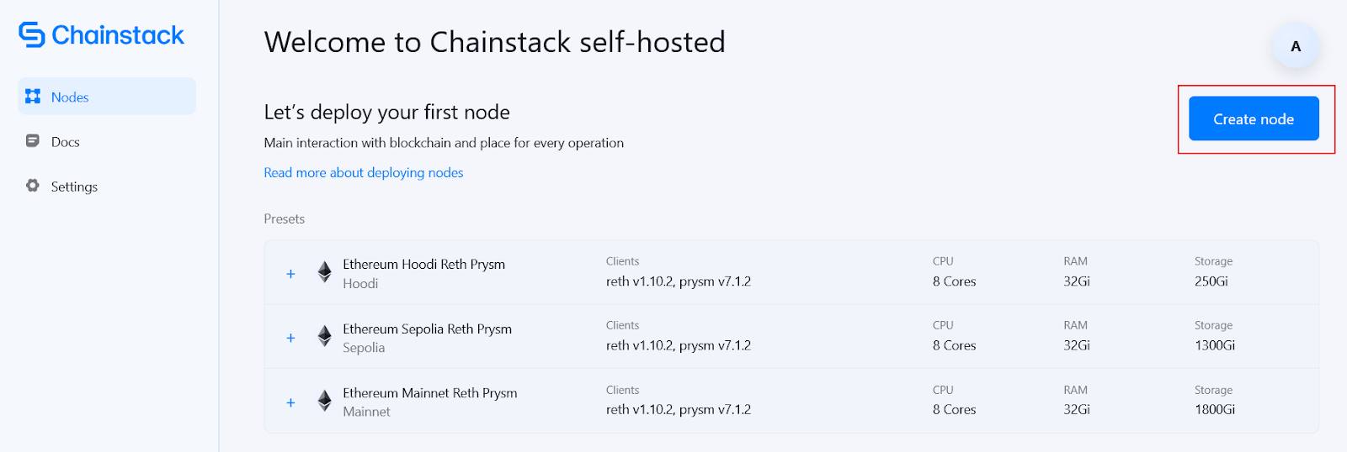Select Ethereum Hoodi Reth Prysm preset name
This screenshot has height=452, width=1347.
coord(423,264)
